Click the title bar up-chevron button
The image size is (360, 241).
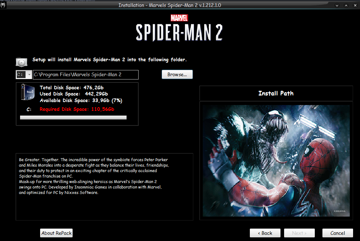tap(346, 5)
